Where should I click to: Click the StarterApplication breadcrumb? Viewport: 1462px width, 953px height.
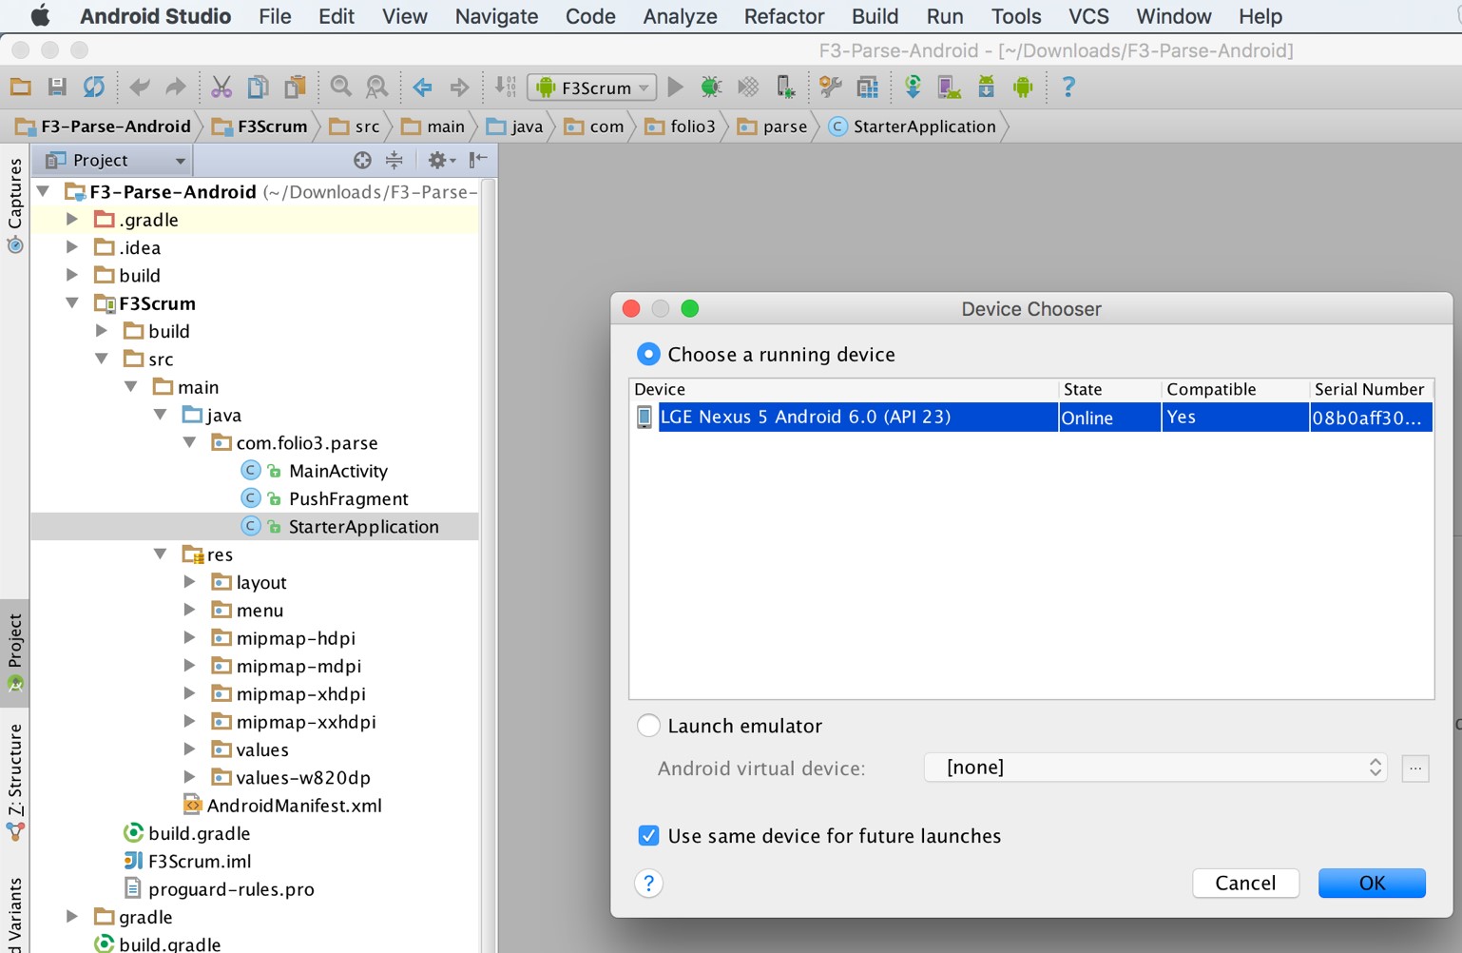point(913,126)
